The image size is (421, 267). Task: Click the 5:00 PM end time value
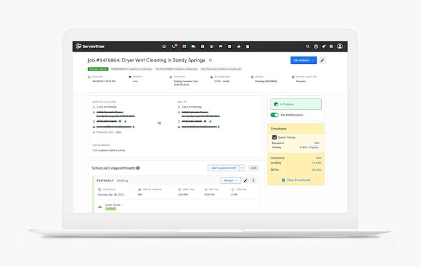point(209,195)
